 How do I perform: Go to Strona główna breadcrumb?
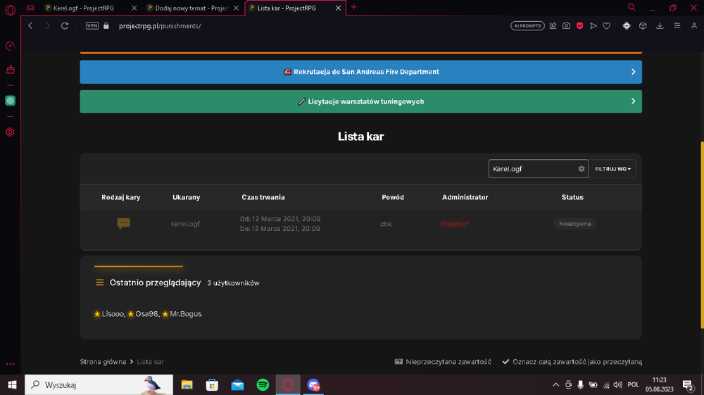click(103, 362)
